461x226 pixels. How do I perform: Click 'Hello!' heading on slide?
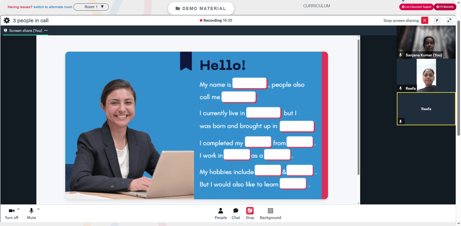point(223,65)
